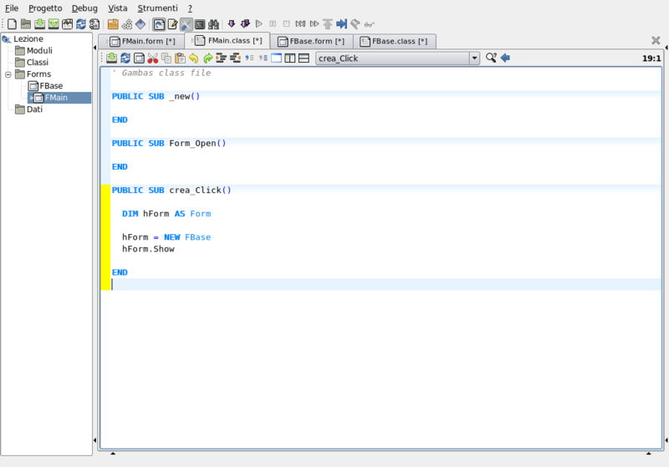Click the Compile All double-arrow icon
669x467 pixels.
[x=245, y=24]
